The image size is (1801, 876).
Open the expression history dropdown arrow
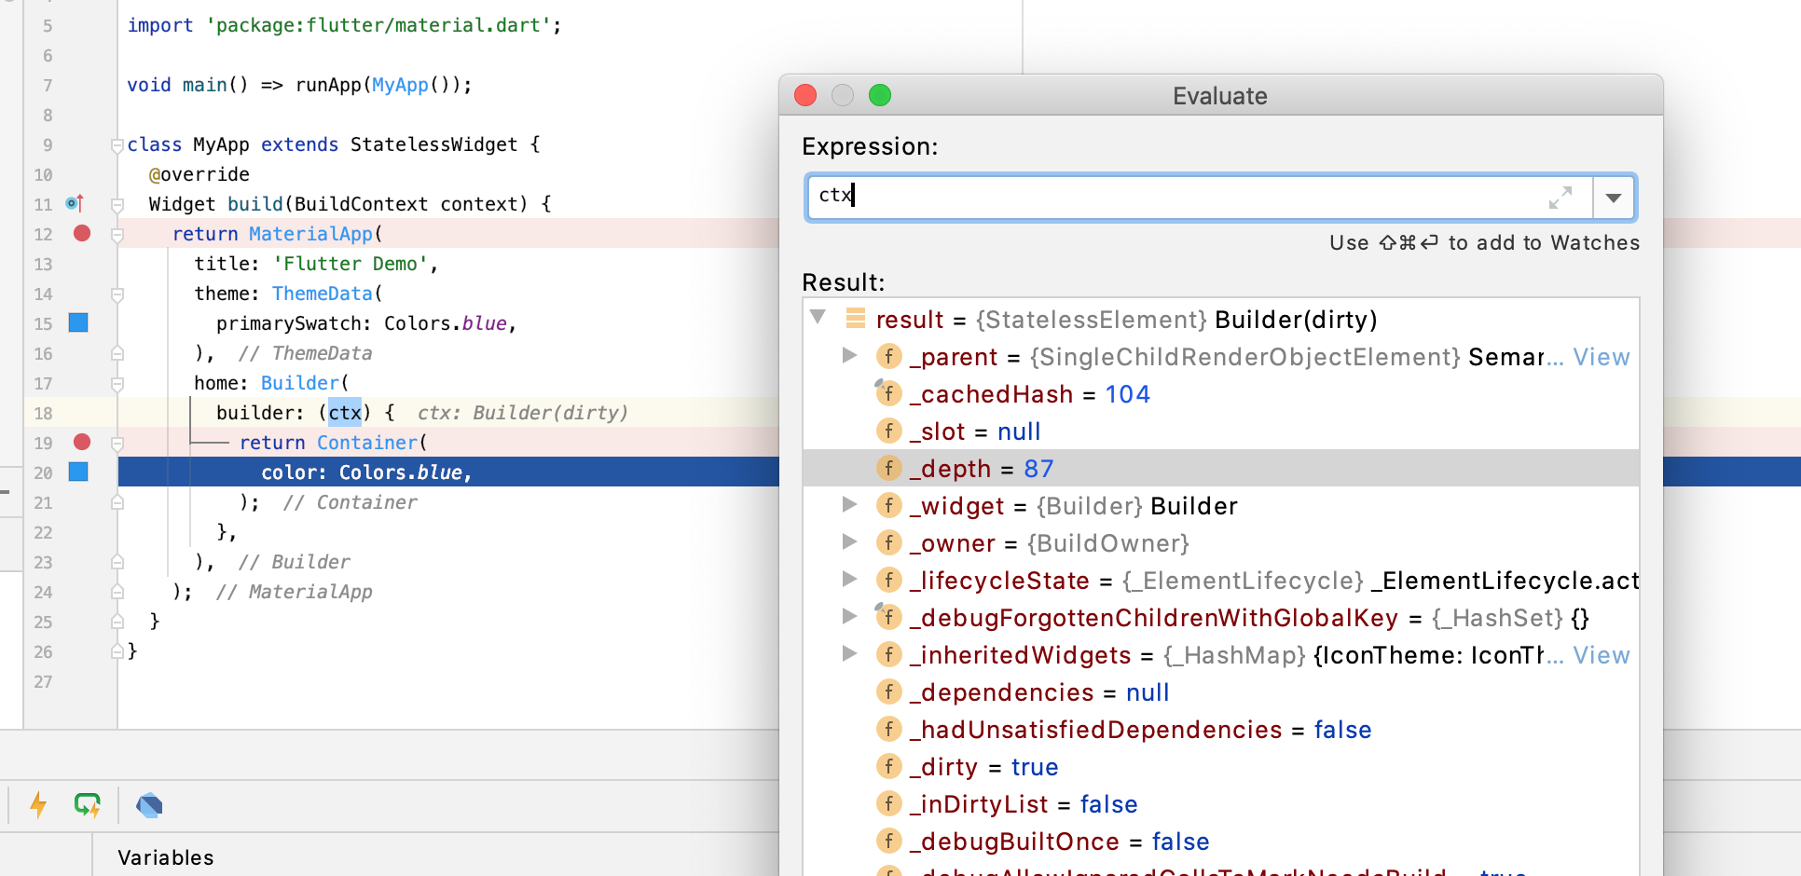[x=1614, y=198]
